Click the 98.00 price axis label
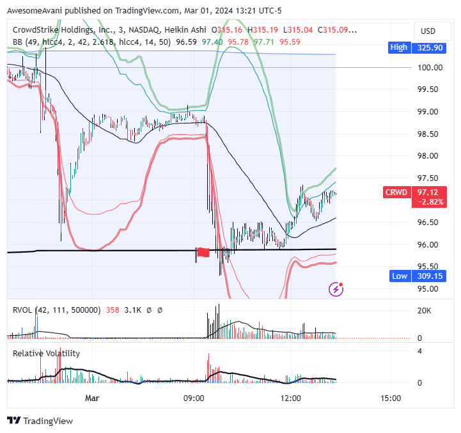Viewport: 461px width, 433px height. tap(428, 156)
